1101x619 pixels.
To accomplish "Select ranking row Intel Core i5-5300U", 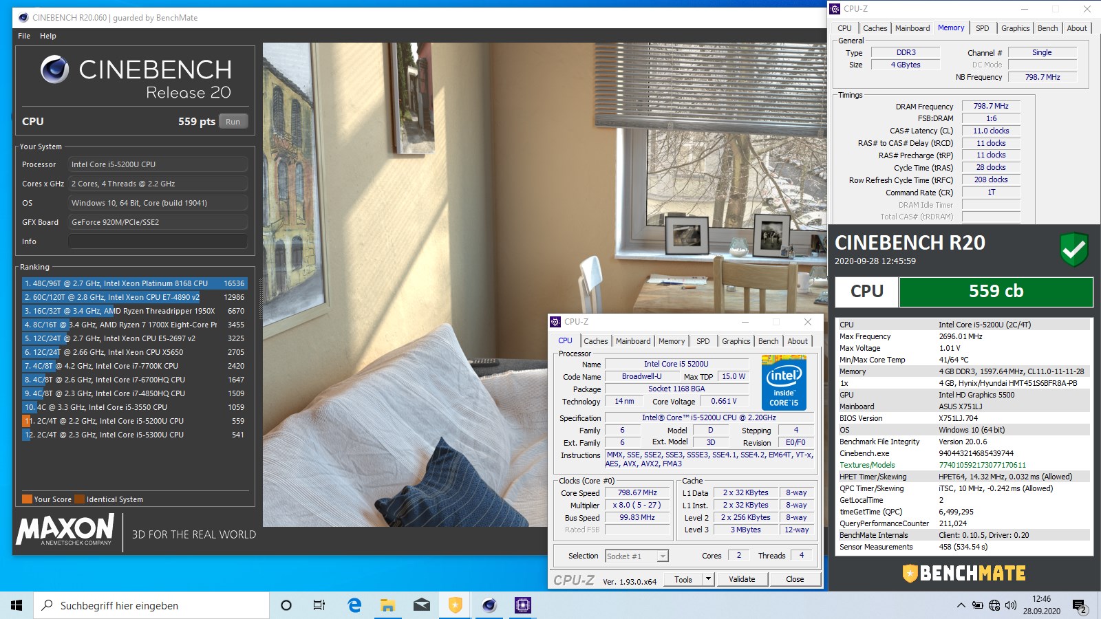I will 134,435.
